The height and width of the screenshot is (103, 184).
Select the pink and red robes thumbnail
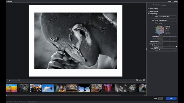click(109, 88)
